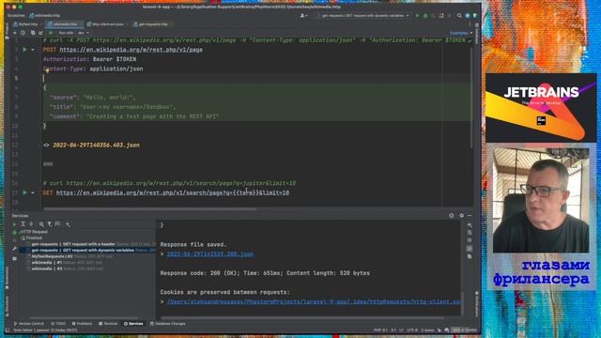Screen dimensions: 601x338
Task: Open the Database Changes tool window tab
Action: [168, 324]
